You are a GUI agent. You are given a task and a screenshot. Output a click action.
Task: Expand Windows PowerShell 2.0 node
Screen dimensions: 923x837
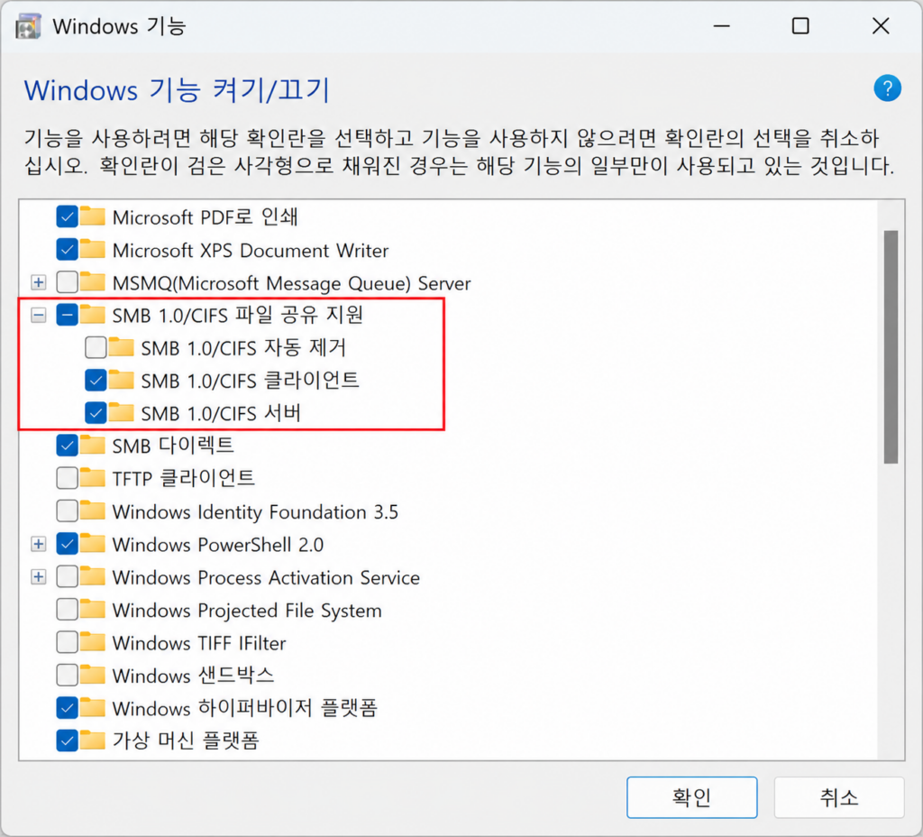(x=38, y=544)
